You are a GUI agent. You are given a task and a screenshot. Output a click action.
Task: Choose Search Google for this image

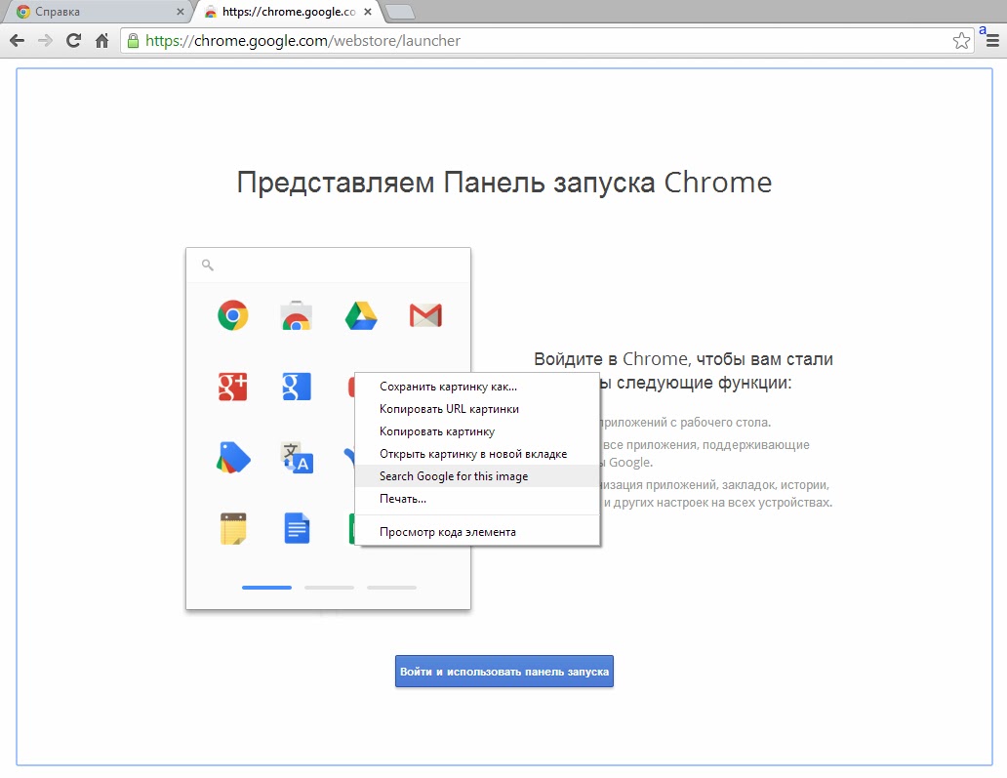click(477, 476)
